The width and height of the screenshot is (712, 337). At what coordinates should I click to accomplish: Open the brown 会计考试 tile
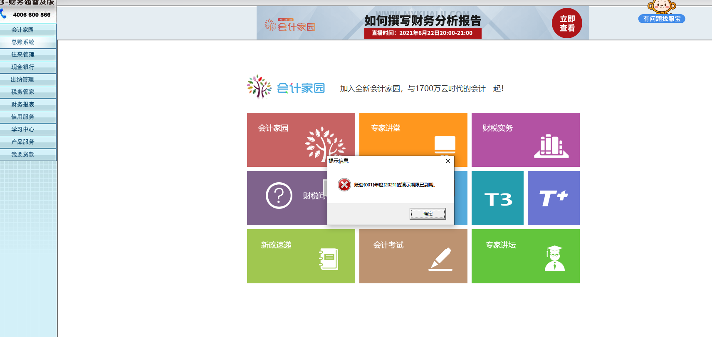click(413, 256)
